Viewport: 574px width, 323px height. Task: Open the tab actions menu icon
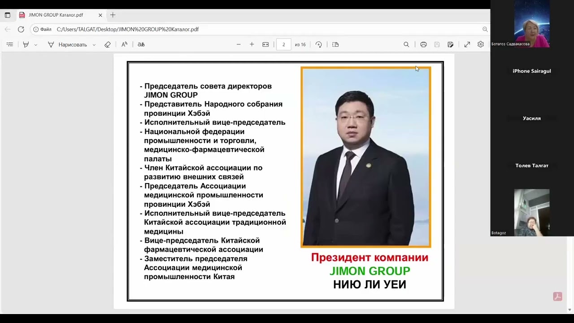(7, 15)
